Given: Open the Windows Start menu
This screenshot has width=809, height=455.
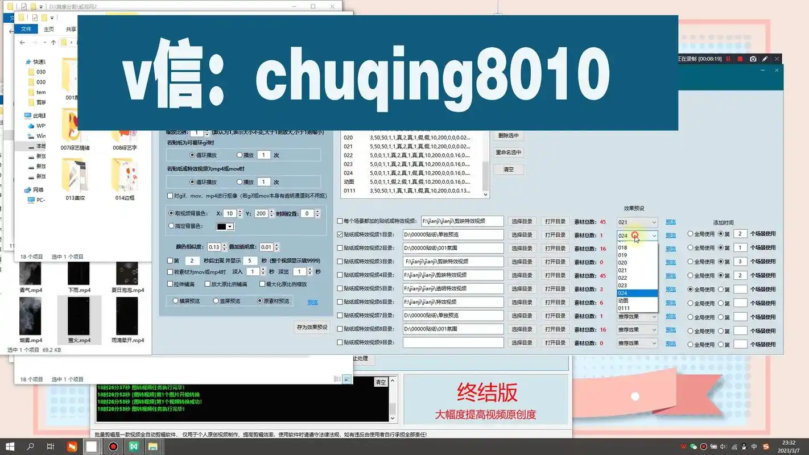Looking at the screenshot, I should (10, 446).
